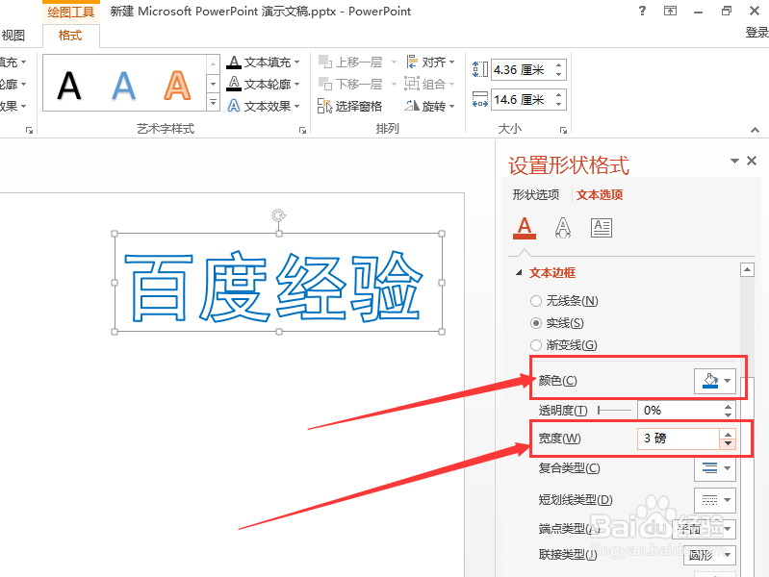Expand the WordArt styles gallery more arrow

[x=213, y=103]
